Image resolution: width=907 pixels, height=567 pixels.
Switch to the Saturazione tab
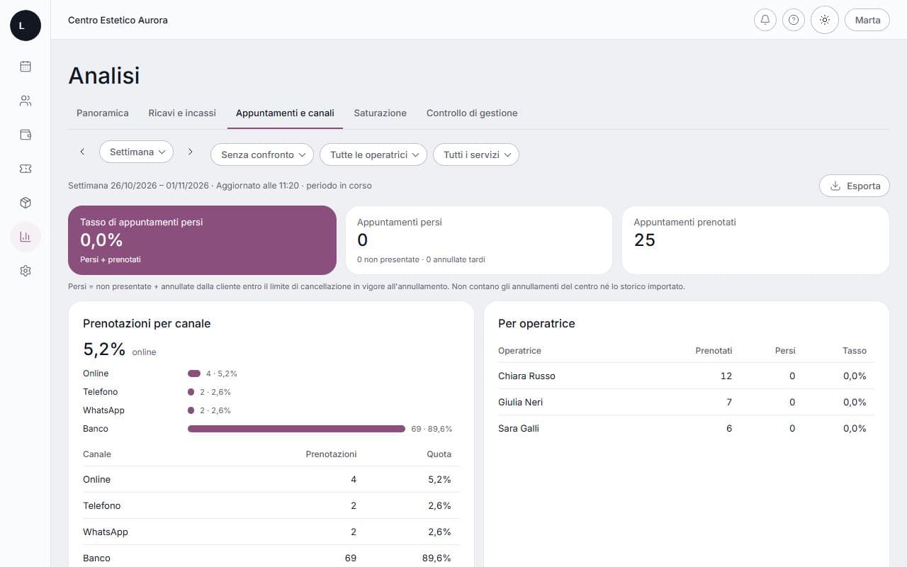click(381, 113)
